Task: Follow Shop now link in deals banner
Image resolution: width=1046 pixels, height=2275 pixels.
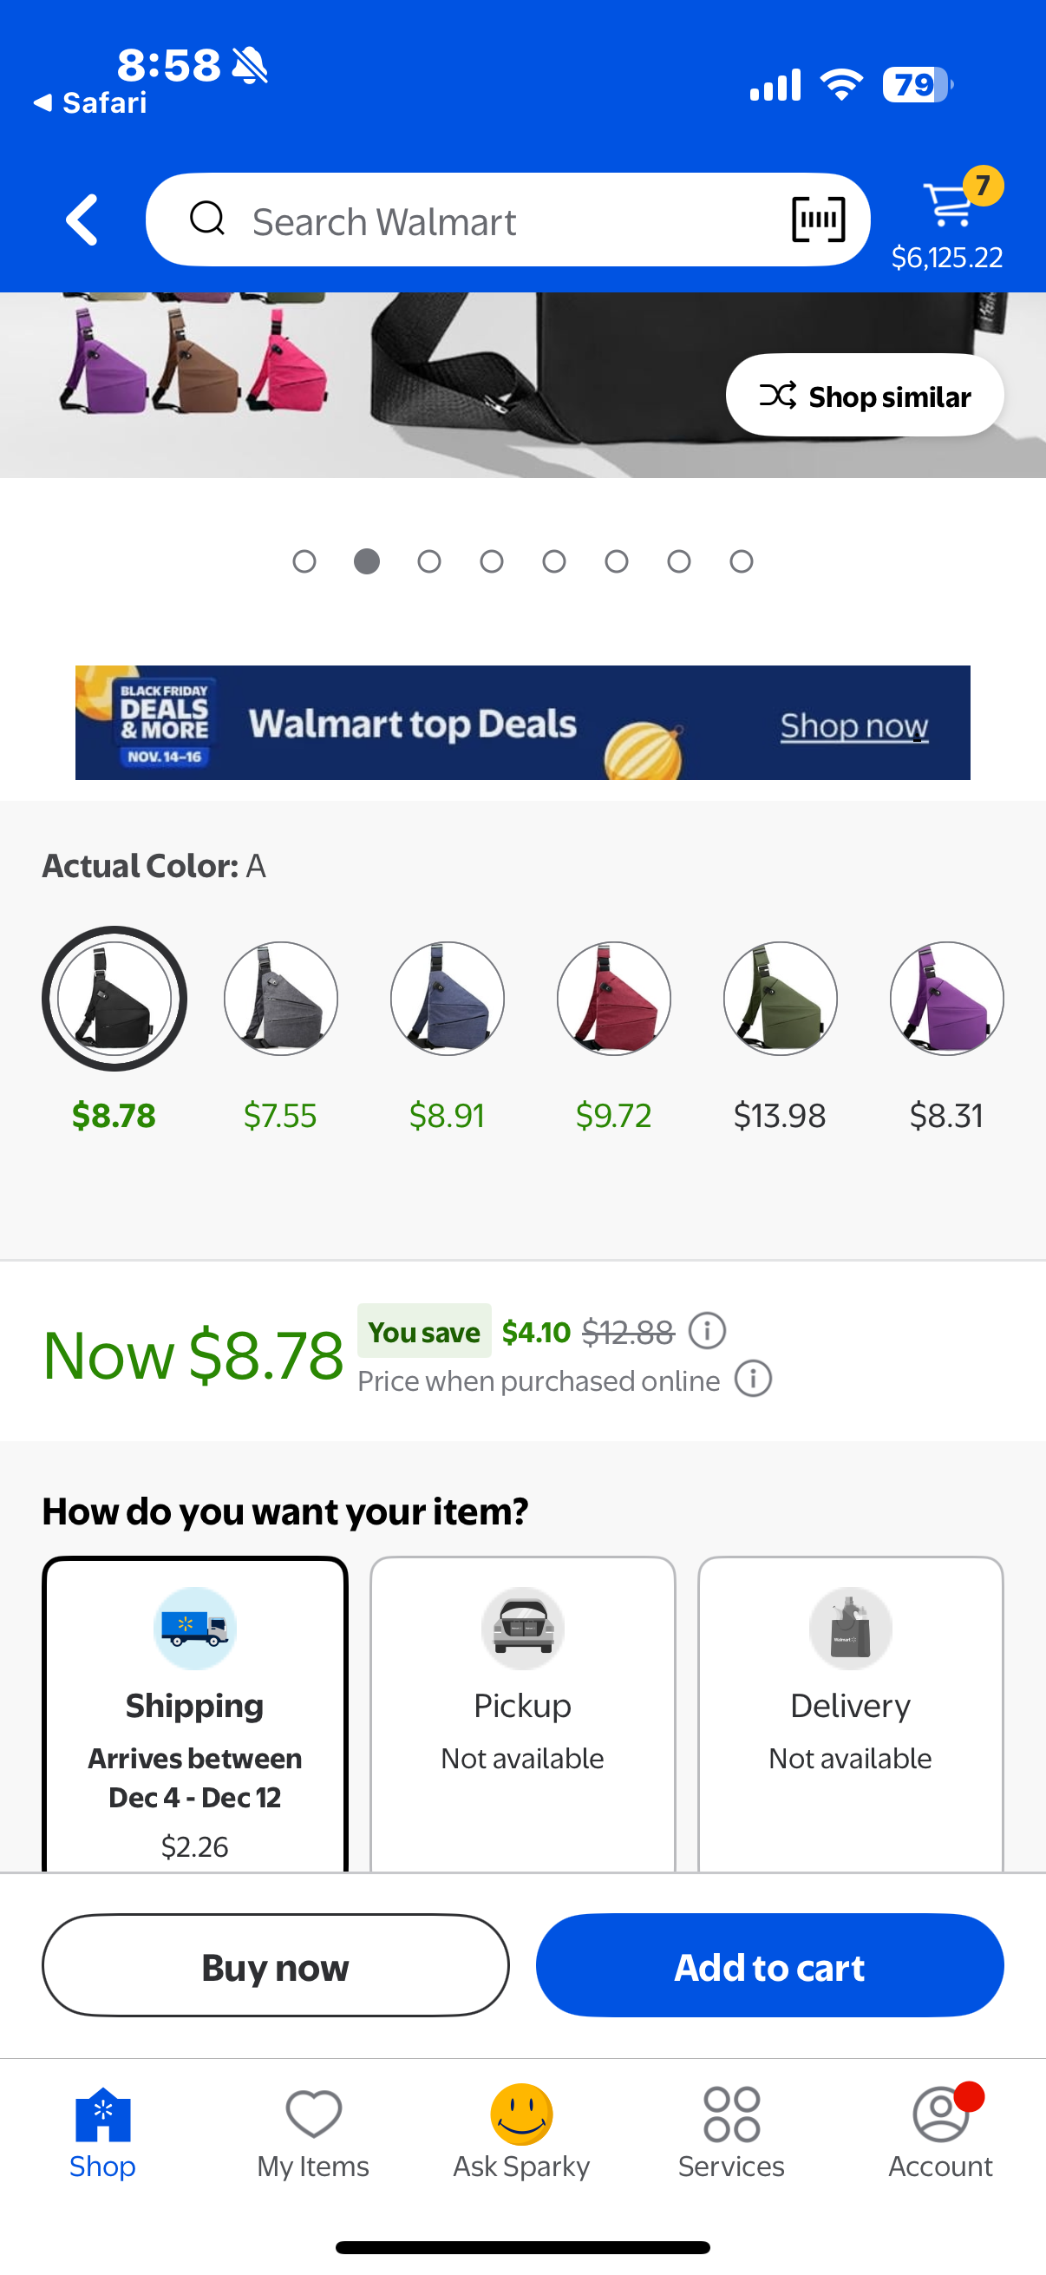Action: [853, 726]
